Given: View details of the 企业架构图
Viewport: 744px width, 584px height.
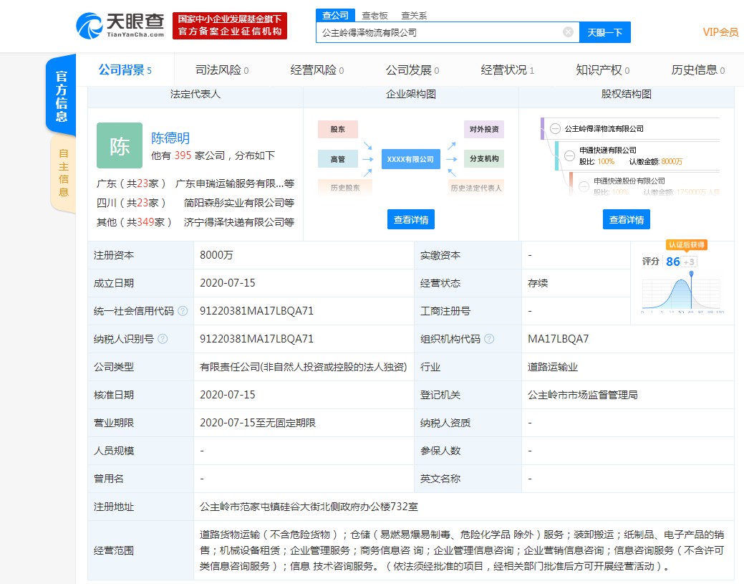Looking at the screenshot, I should tap(411, 220).
